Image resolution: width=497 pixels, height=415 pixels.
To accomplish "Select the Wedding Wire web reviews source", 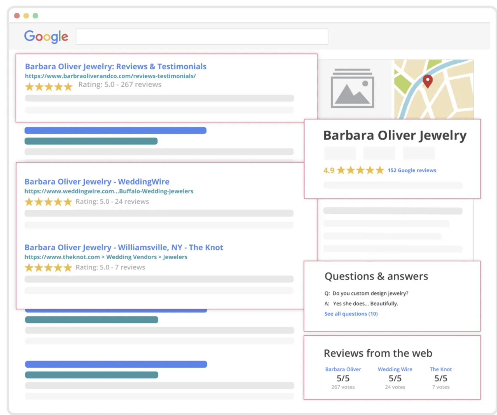I will click(395, 369).
